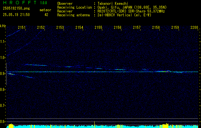Click the receiver text R820T2(RTL-SDR) SDR-Sharp 53.372MHz
The height and width of the screenshot is (128, 201).
coord(131,11)
